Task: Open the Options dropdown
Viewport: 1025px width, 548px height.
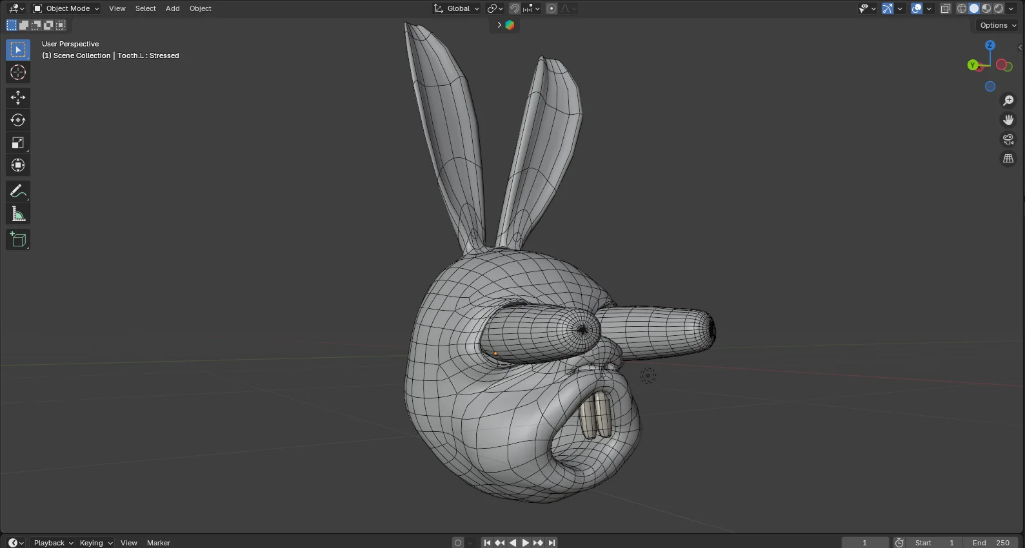Action: 997,25
